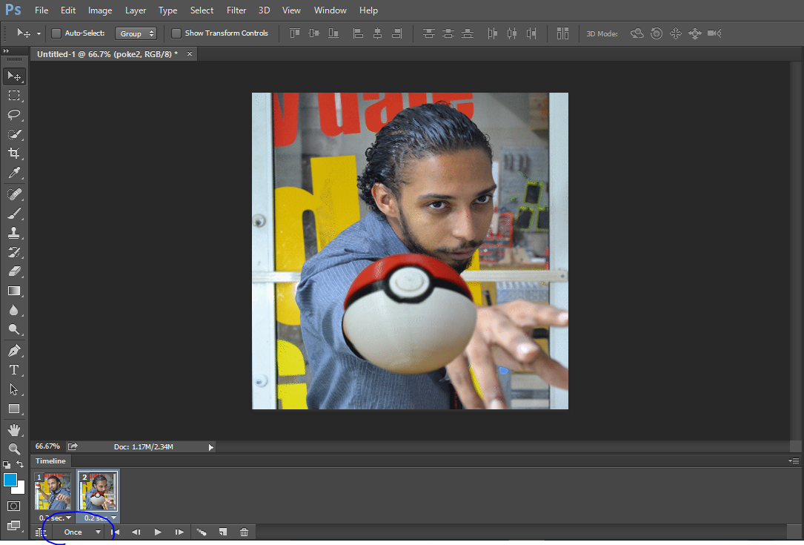
Task: Select the Eyedropper tool
Action: (x=14, y=173)
